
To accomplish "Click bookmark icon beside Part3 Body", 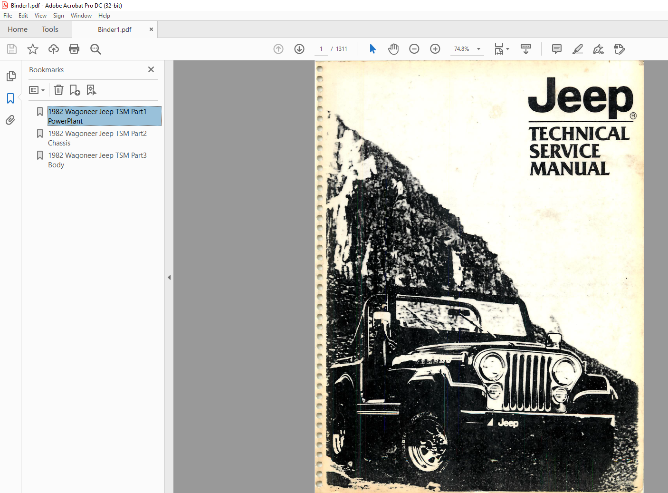I will tap(40, 155).
